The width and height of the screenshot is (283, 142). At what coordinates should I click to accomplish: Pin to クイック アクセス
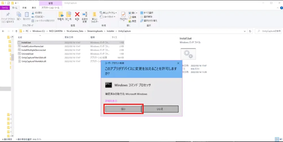pyautogui.click(x=8, y=18)
